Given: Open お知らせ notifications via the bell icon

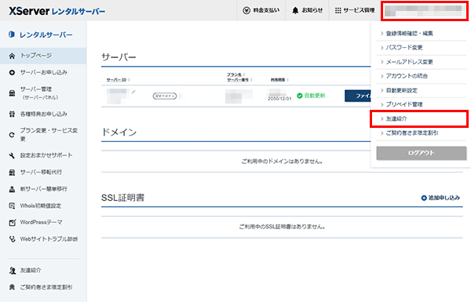Looking at the screenshot, I should coord(307,10).
